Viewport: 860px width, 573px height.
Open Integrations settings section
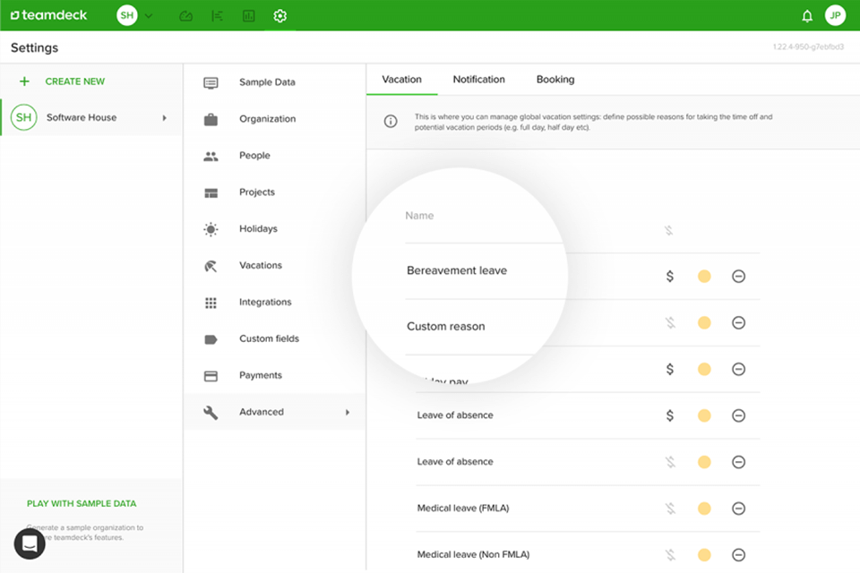pyautogui.click(x=275, y=302)
